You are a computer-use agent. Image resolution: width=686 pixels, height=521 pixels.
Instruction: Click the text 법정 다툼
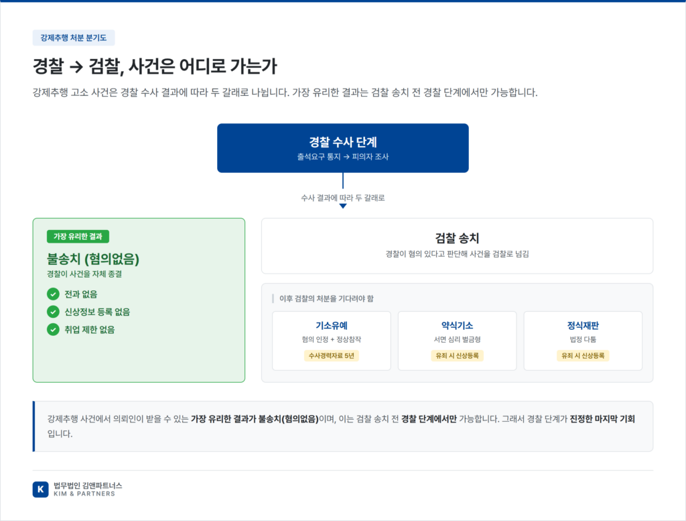click(x=583, y=339)
